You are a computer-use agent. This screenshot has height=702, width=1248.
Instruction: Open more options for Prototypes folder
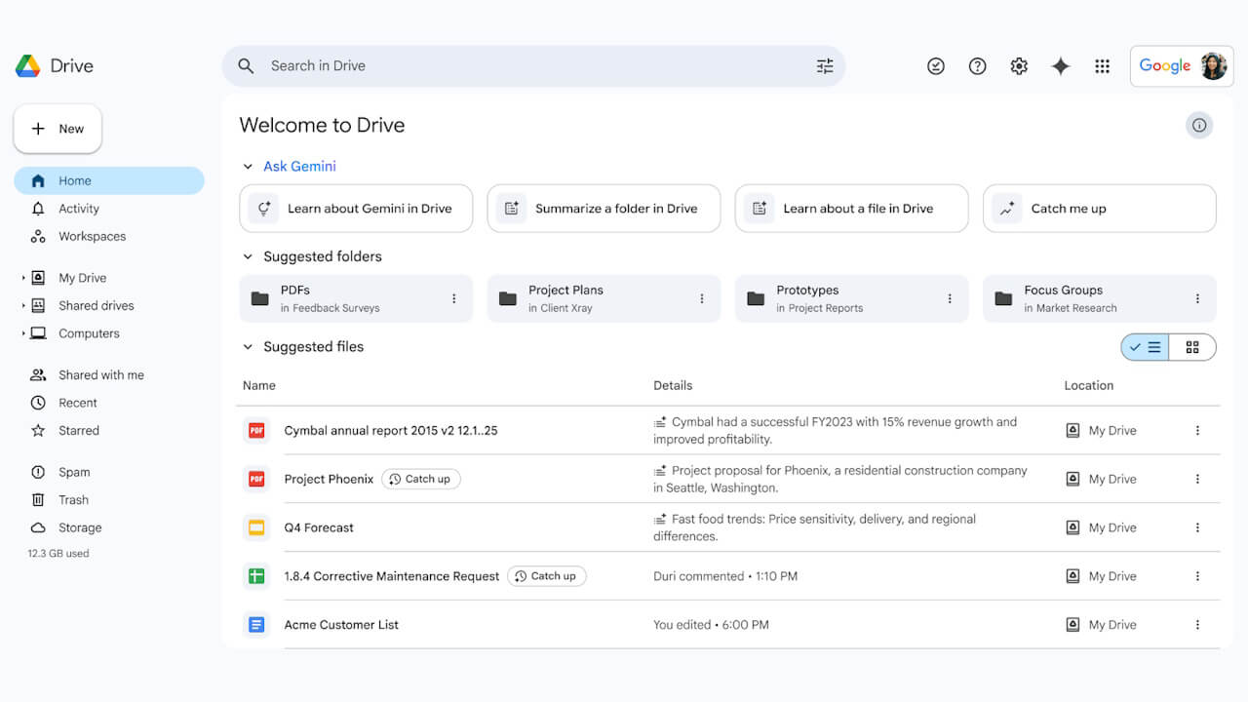point(950,298)
